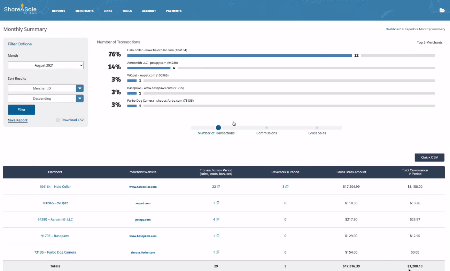The height and width of the screenshot is (271, 450).
Task: Open the Reports menu
Action: tap(59, 11)
